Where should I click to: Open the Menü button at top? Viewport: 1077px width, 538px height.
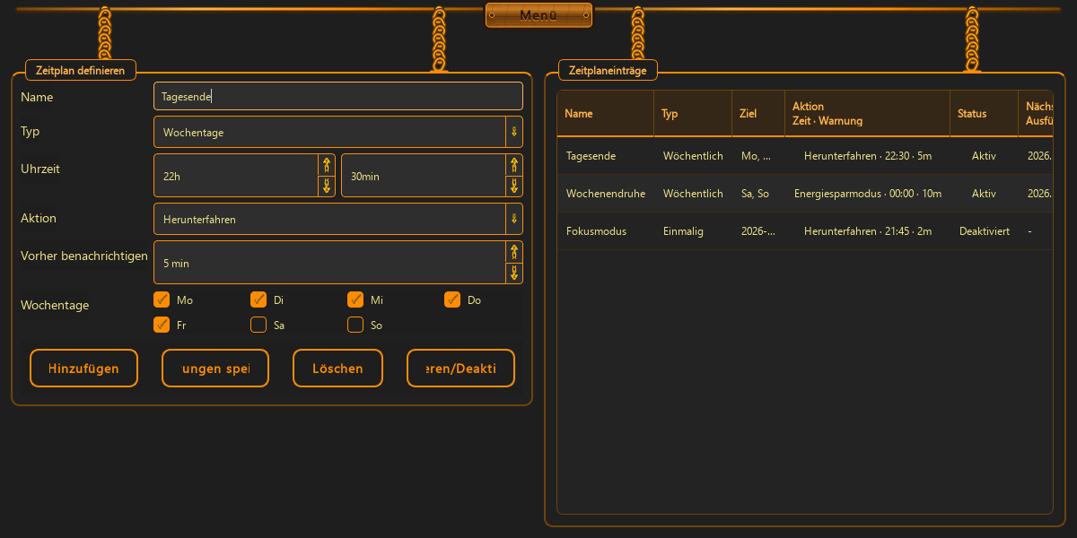[x=538, y=15]
